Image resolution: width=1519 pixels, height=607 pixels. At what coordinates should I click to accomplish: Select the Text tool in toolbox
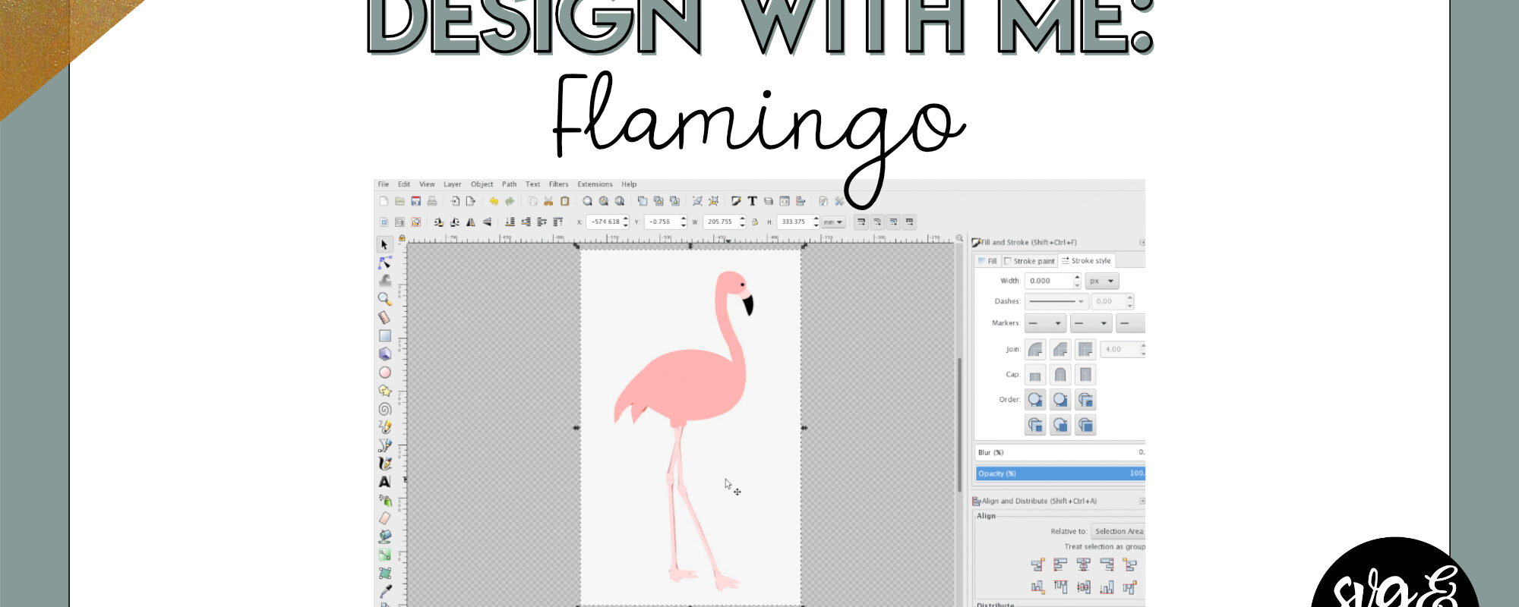tap(384, 482)
